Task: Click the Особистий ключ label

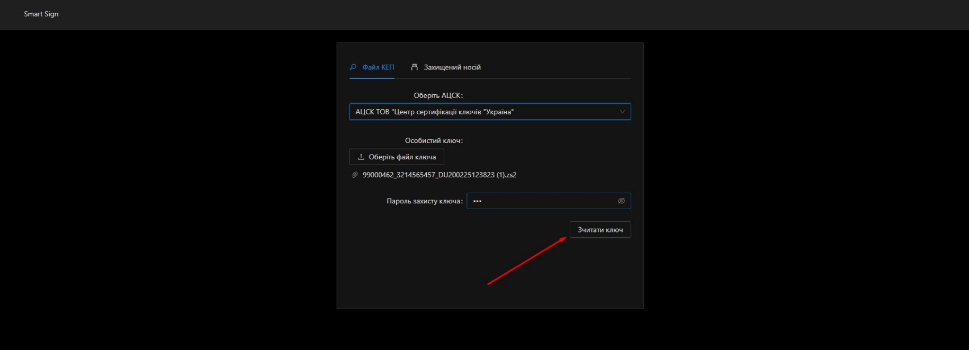Action: (x=434, y=141)
